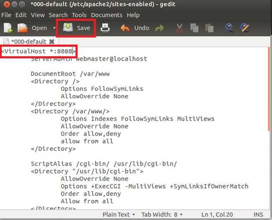
Task: Click the Save disk icon
Action: coord(68,28)
